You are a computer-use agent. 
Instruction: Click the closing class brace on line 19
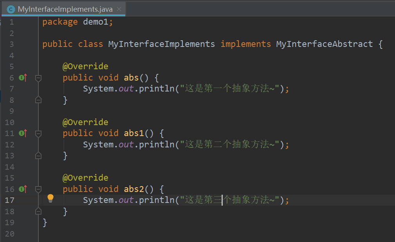[x=45, y=222]
